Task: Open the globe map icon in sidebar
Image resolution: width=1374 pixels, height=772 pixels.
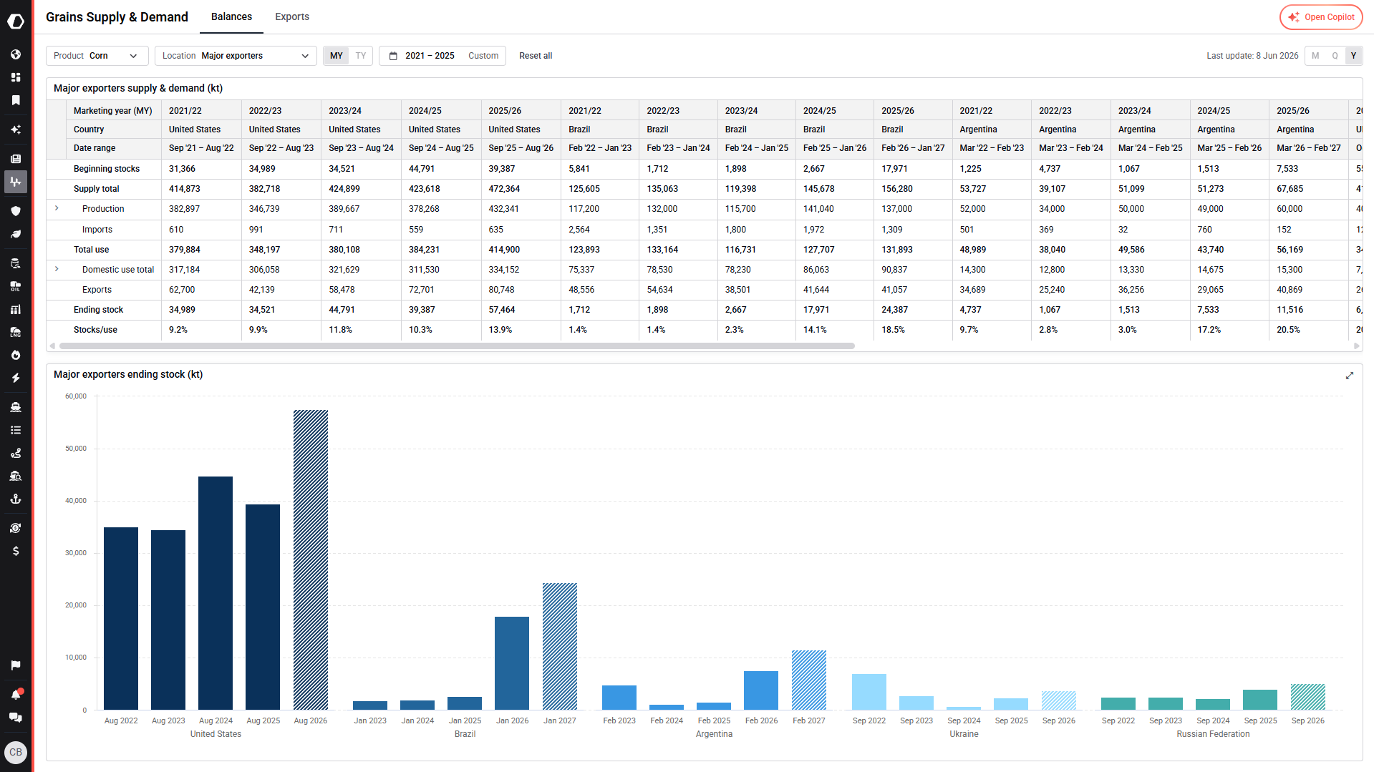Action: pos(16,54)
